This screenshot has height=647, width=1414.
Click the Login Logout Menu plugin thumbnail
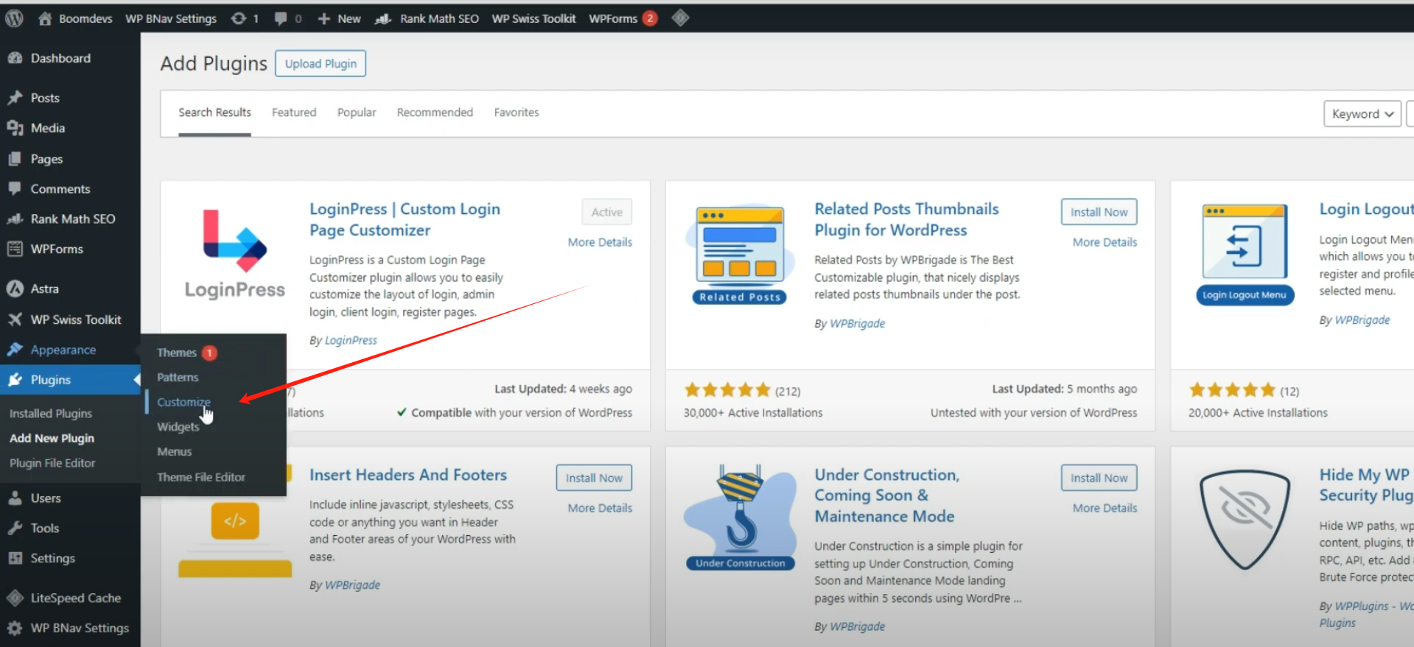tap(1245, 254)
